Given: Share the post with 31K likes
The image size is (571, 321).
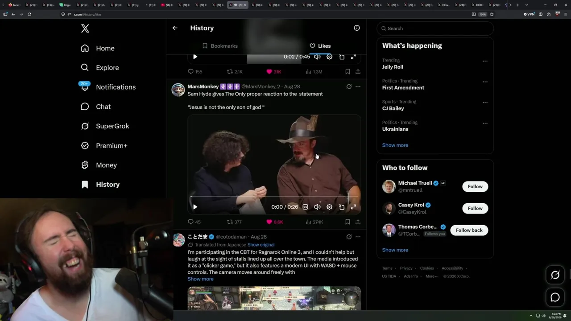Looking at the screenshot, I should 358,72.
